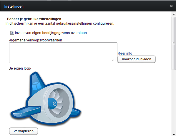Image resolution: width=176 pixels, height=136 pixels.
Task: Click the 'Algemene verkoopsvoorwaarden' field label
Action: point(36,40)
